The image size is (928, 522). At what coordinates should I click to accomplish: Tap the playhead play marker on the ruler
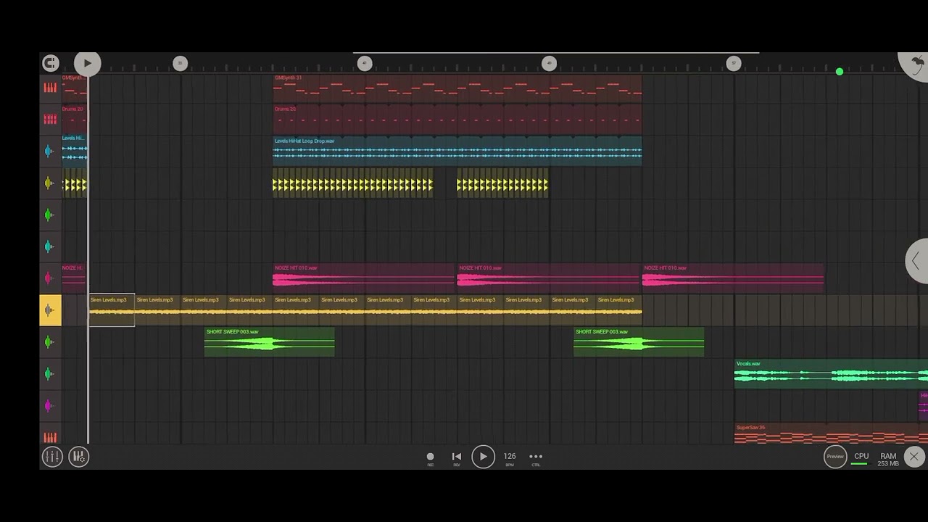pos(88,63)
